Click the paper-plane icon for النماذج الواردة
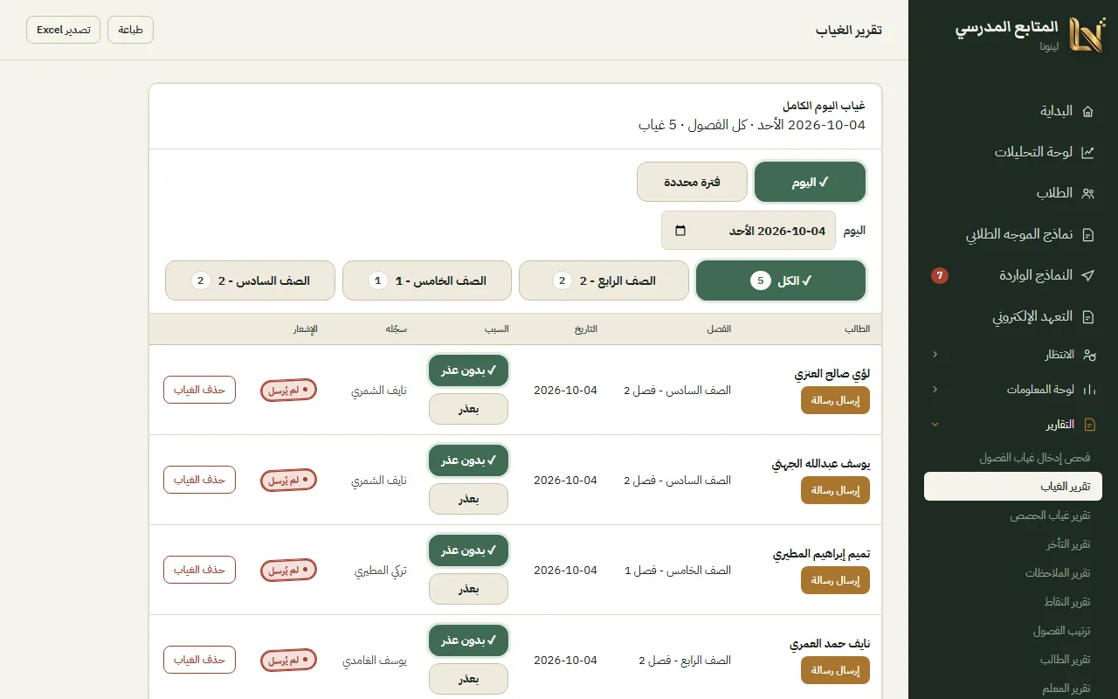This screenshot has height=699, width=1118. click(1087, 275)
